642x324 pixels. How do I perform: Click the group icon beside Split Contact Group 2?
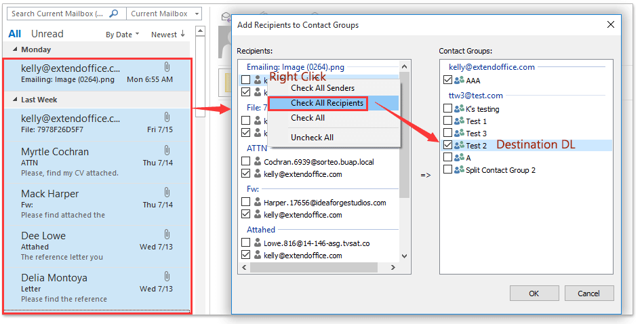pyautogui.click(x=459, y=170)
